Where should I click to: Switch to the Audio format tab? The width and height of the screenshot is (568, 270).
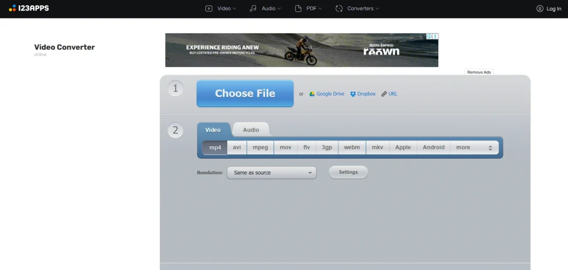point(251,130)
